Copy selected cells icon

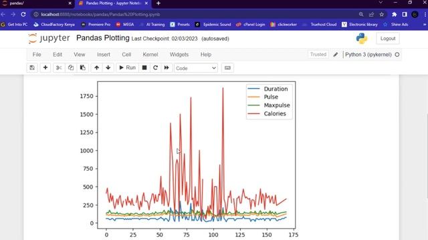point(71,68)
